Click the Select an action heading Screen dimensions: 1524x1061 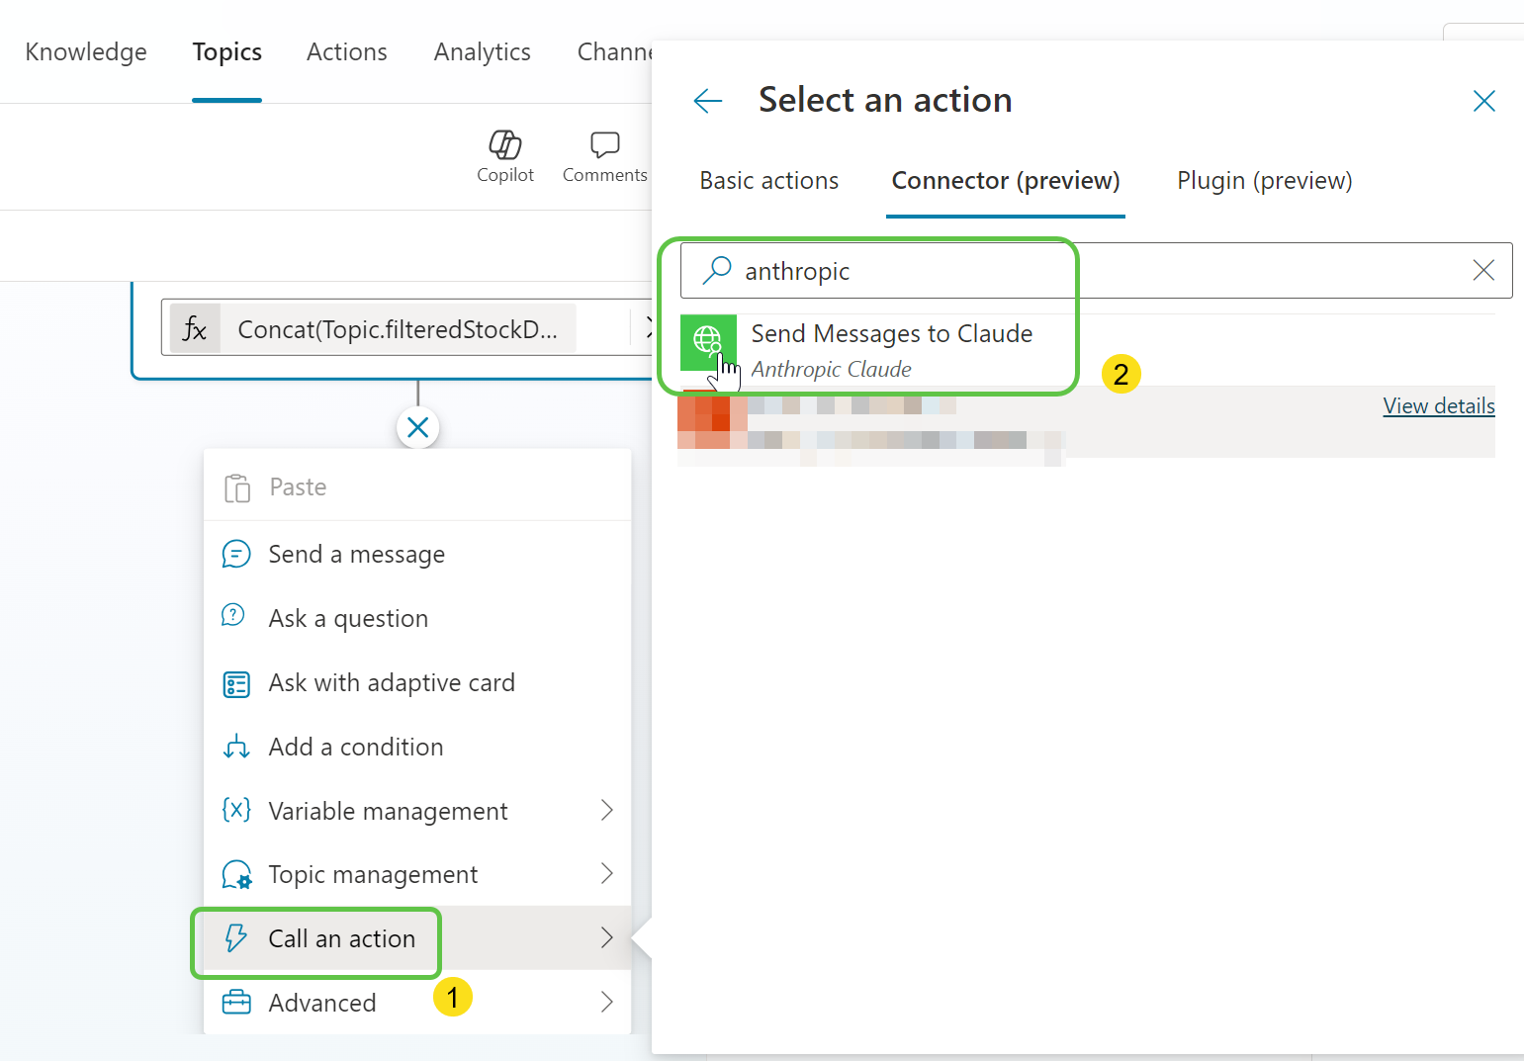(x=885, y=100)
